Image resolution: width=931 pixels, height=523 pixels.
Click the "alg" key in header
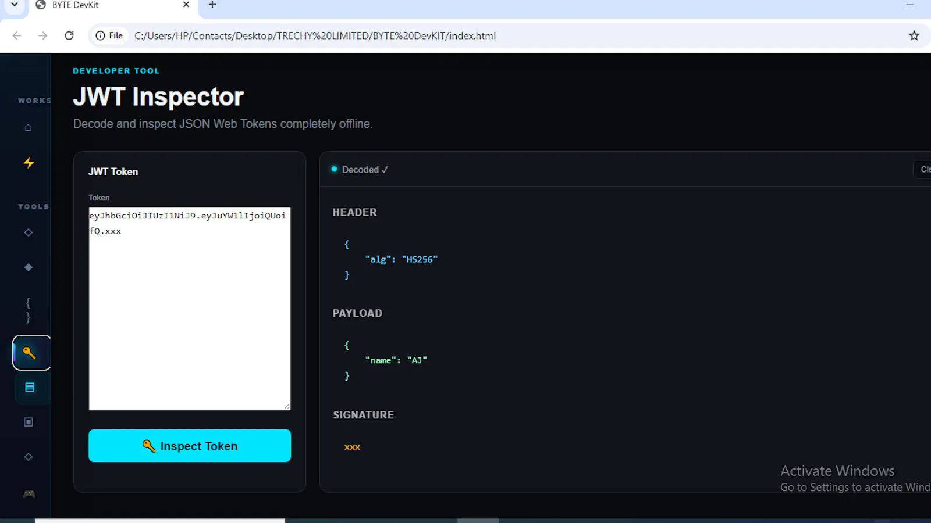point(378,259)
